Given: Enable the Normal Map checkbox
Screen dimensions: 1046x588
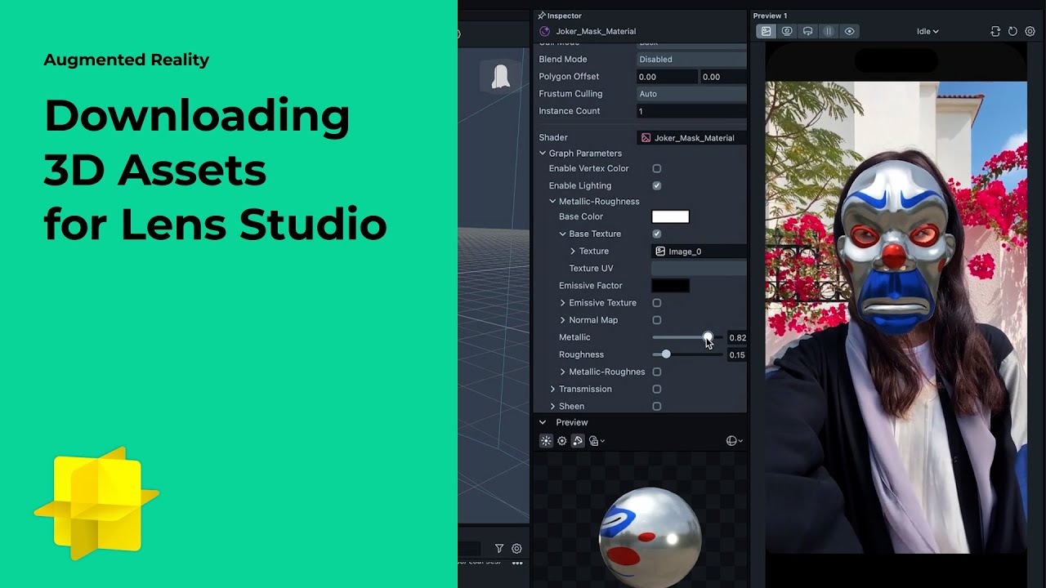Looking at the screenshot, I should click(656, 320).
